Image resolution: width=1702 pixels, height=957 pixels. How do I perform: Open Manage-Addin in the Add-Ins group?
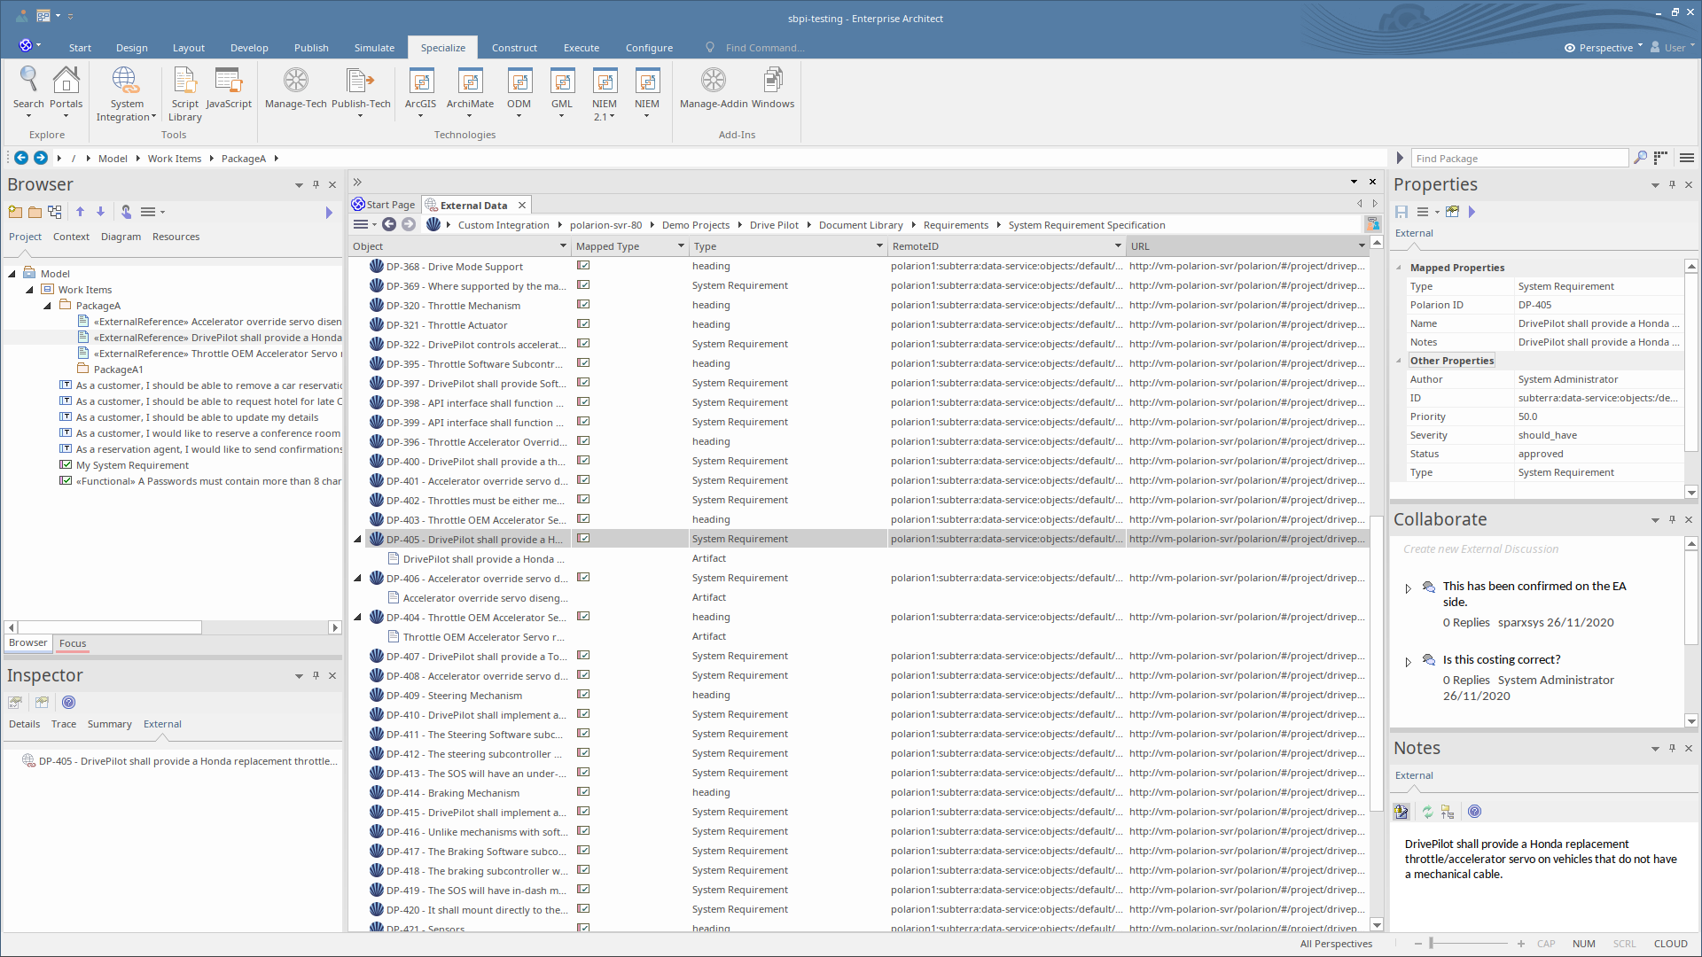[714, 89]
